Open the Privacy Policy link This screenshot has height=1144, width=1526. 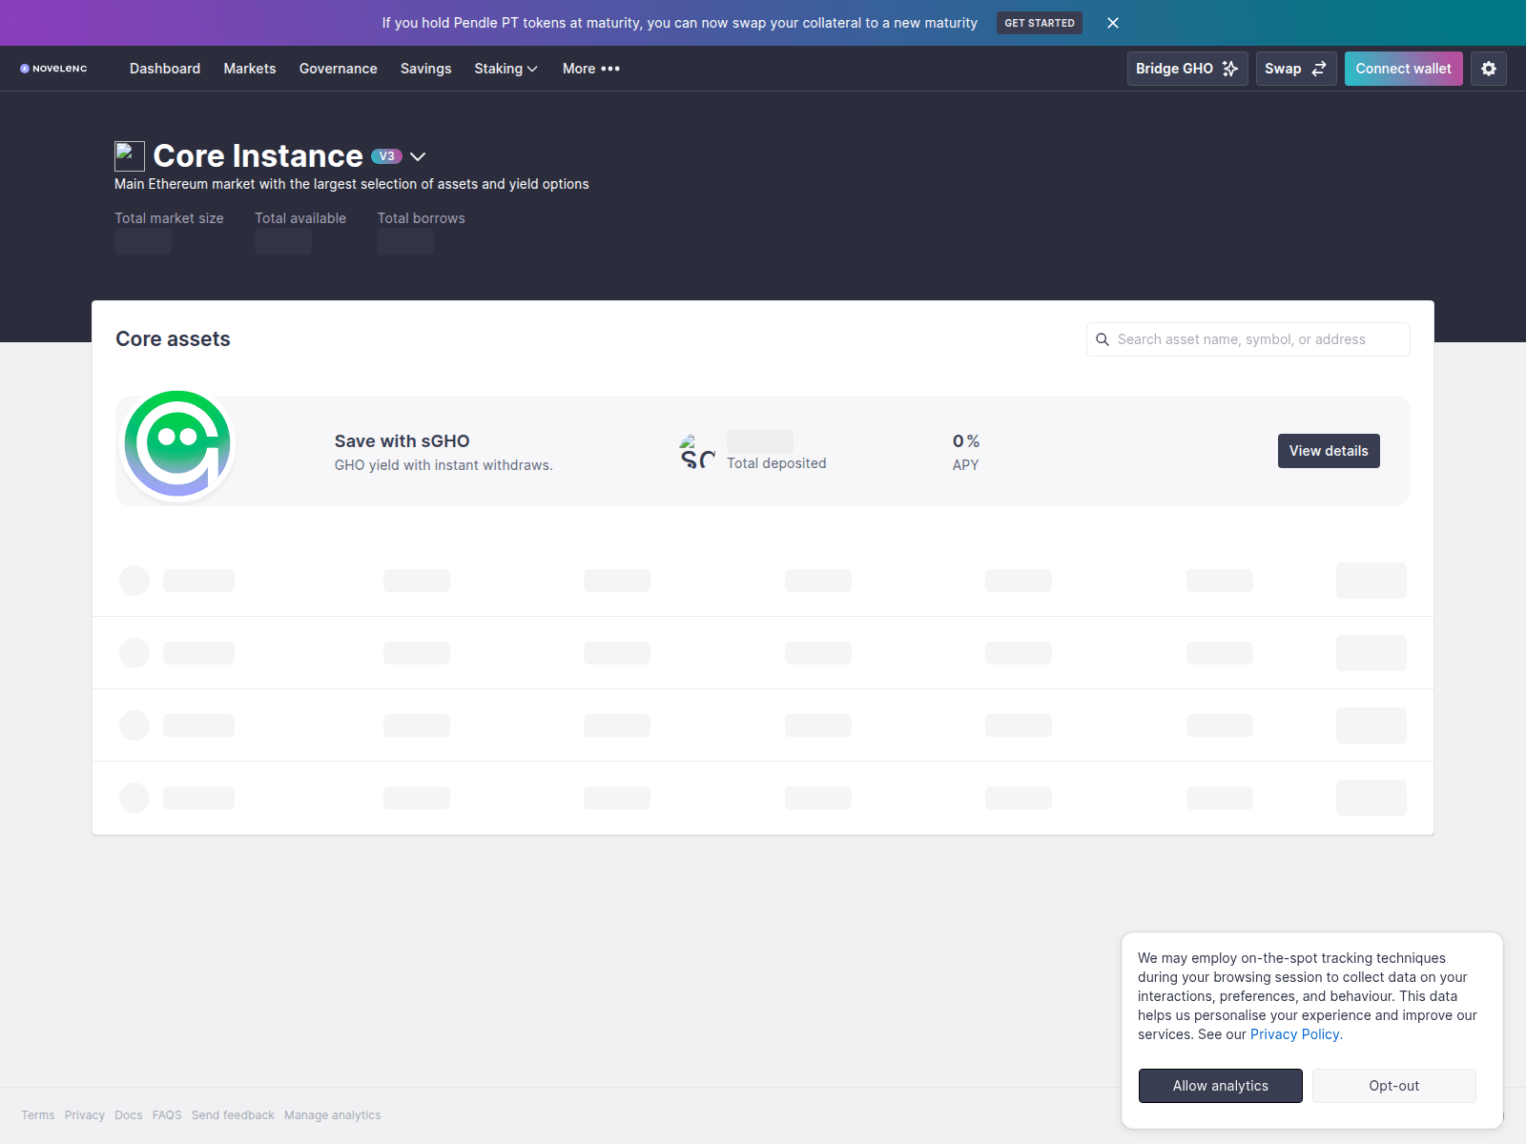[x=1296, y=1034]
